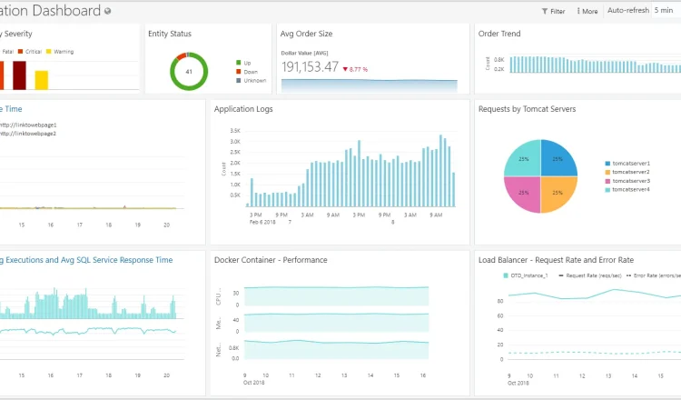Toggle the http://linktowebpage1 legend entry
The height and width of the screenshot is (400, 681).
[x=28, y=125]
